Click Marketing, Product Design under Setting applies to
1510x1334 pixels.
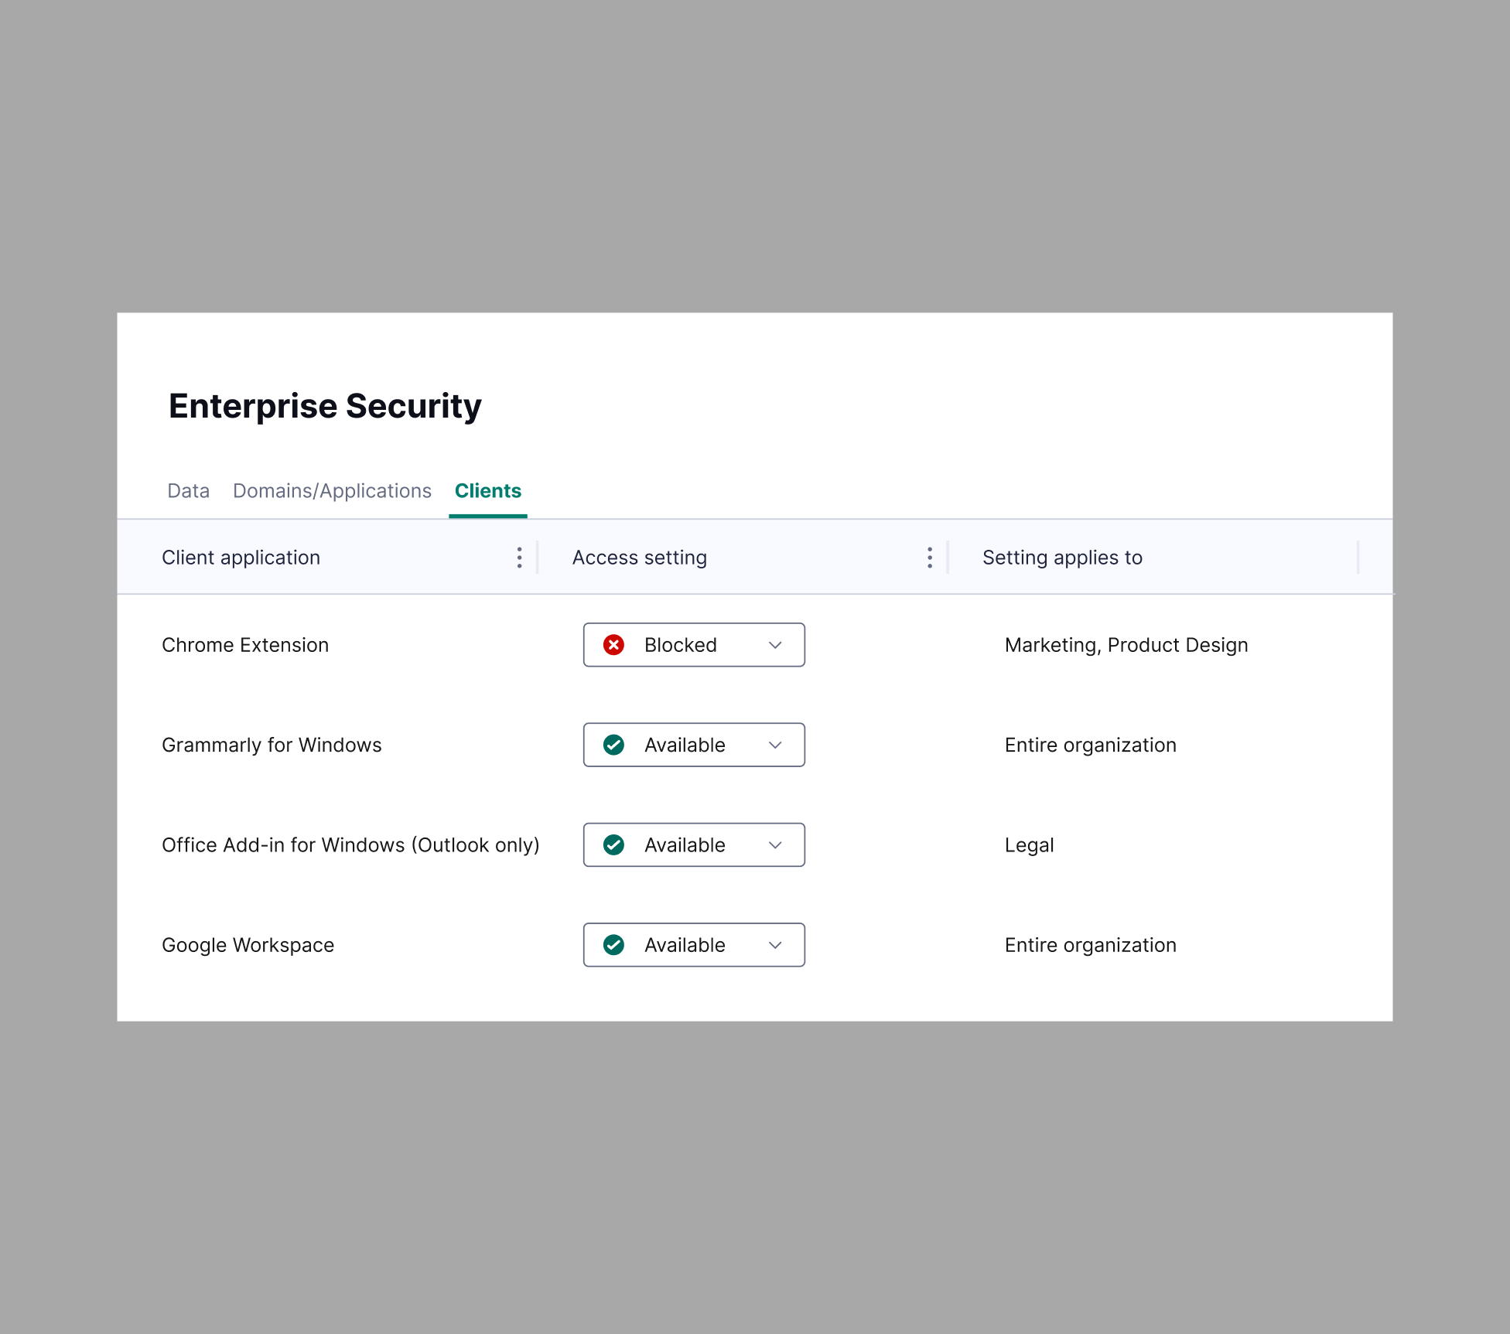1126,644
